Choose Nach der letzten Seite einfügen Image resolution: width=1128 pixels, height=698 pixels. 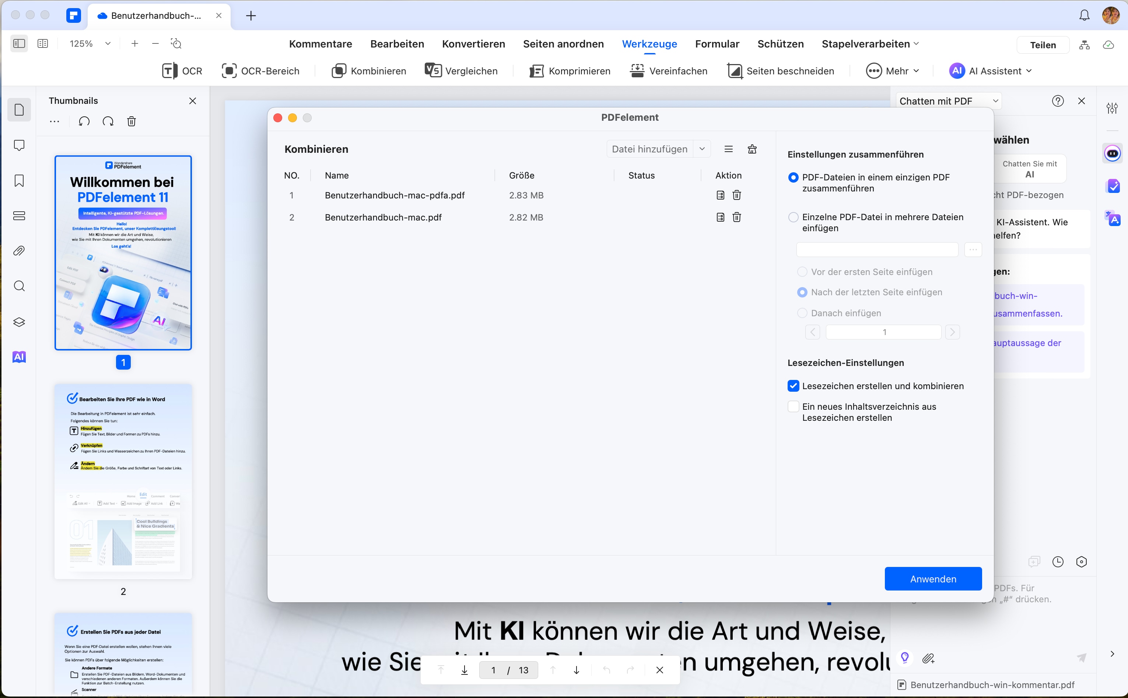coord(802,292)
